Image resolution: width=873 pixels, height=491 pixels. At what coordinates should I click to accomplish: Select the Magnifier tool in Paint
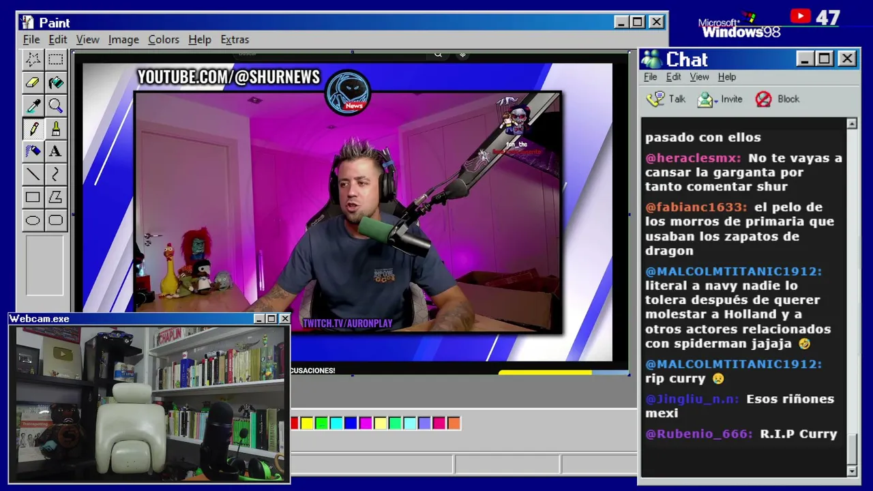tap(56, 106)
